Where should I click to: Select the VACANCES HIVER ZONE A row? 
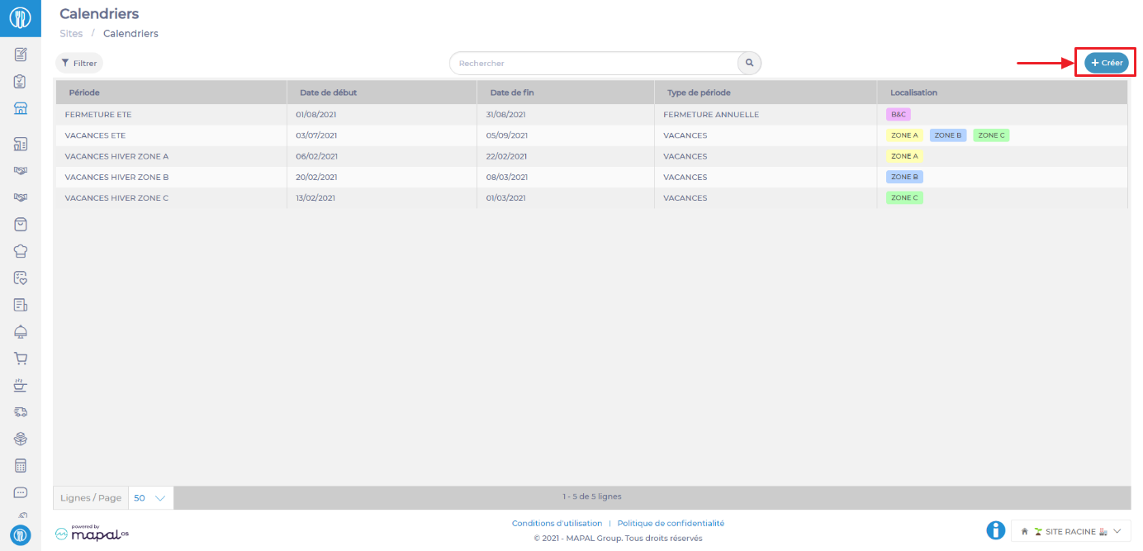point(590,156)
